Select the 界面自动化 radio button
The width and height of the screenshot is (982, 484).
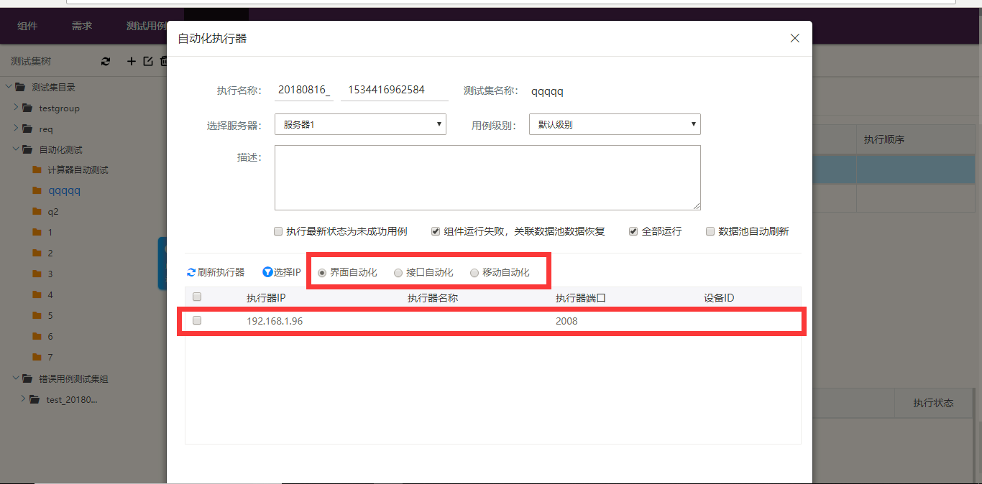click(x=322, y=273)
